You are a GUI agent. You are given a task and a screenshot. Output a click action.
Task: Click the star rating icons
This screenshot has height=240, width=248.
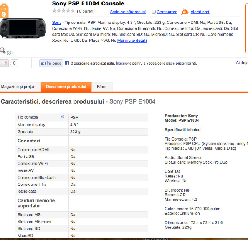point(63,11)
